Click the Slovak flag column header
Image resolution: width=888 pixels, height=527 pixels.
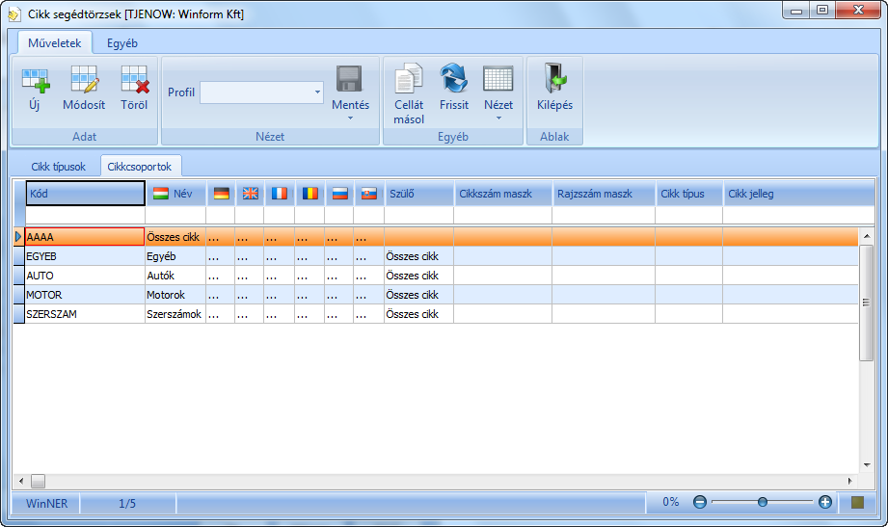click(x=369, y=194)
